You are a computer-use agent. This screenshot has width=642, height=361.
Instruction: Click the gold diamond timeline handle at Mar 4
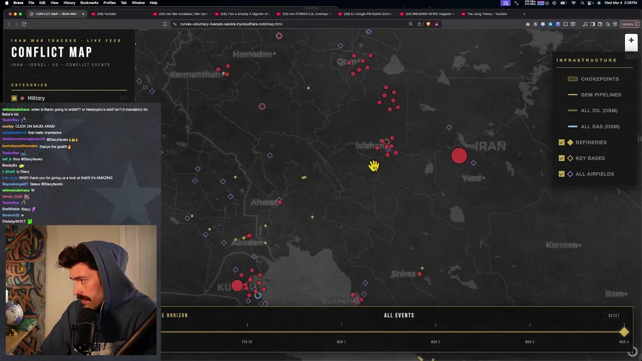624,332
